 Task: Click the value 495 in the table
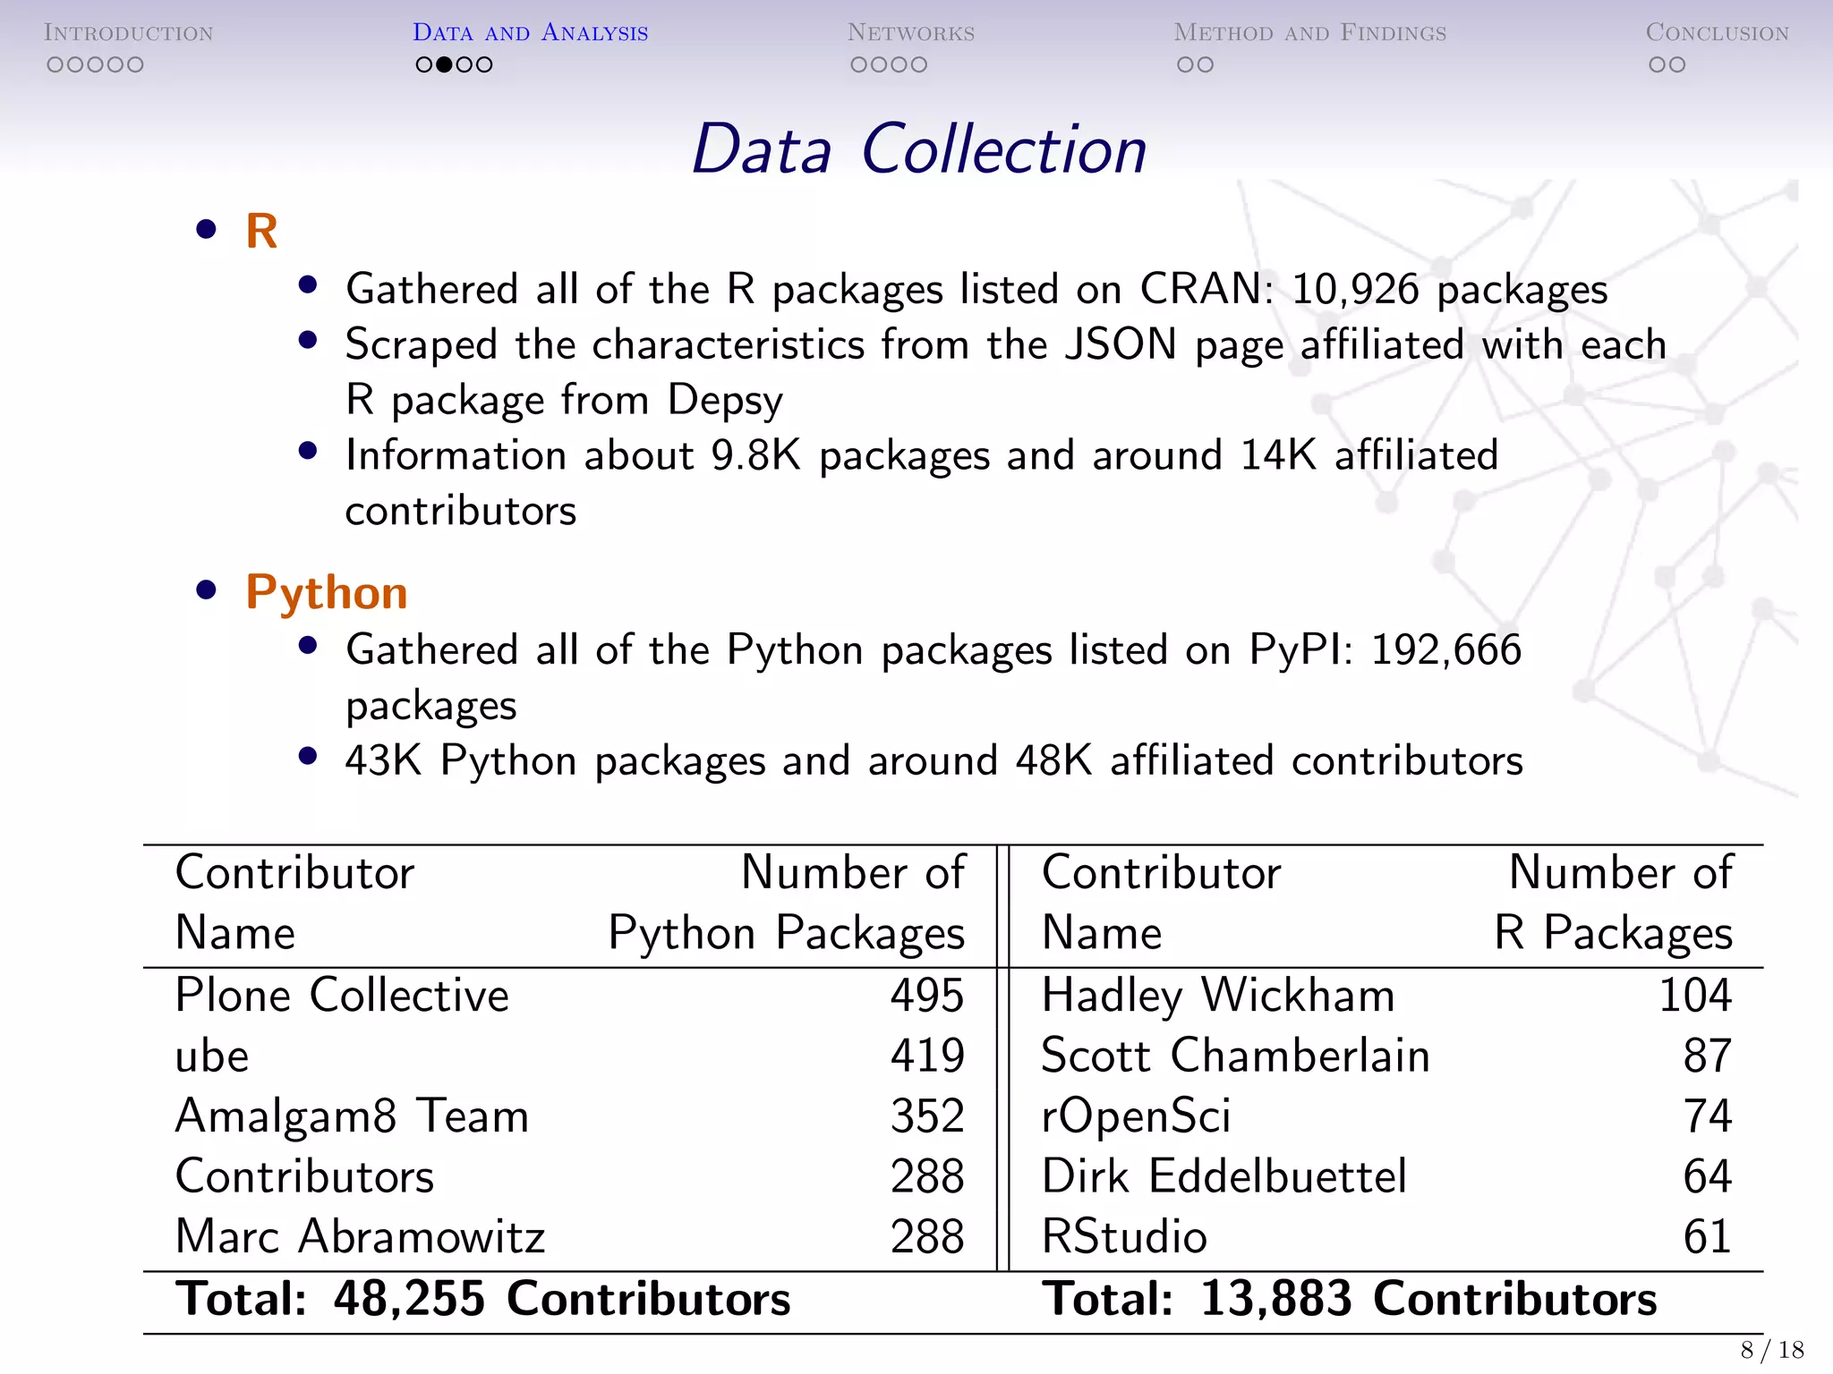pyautogui.click(x=927, y=996)
